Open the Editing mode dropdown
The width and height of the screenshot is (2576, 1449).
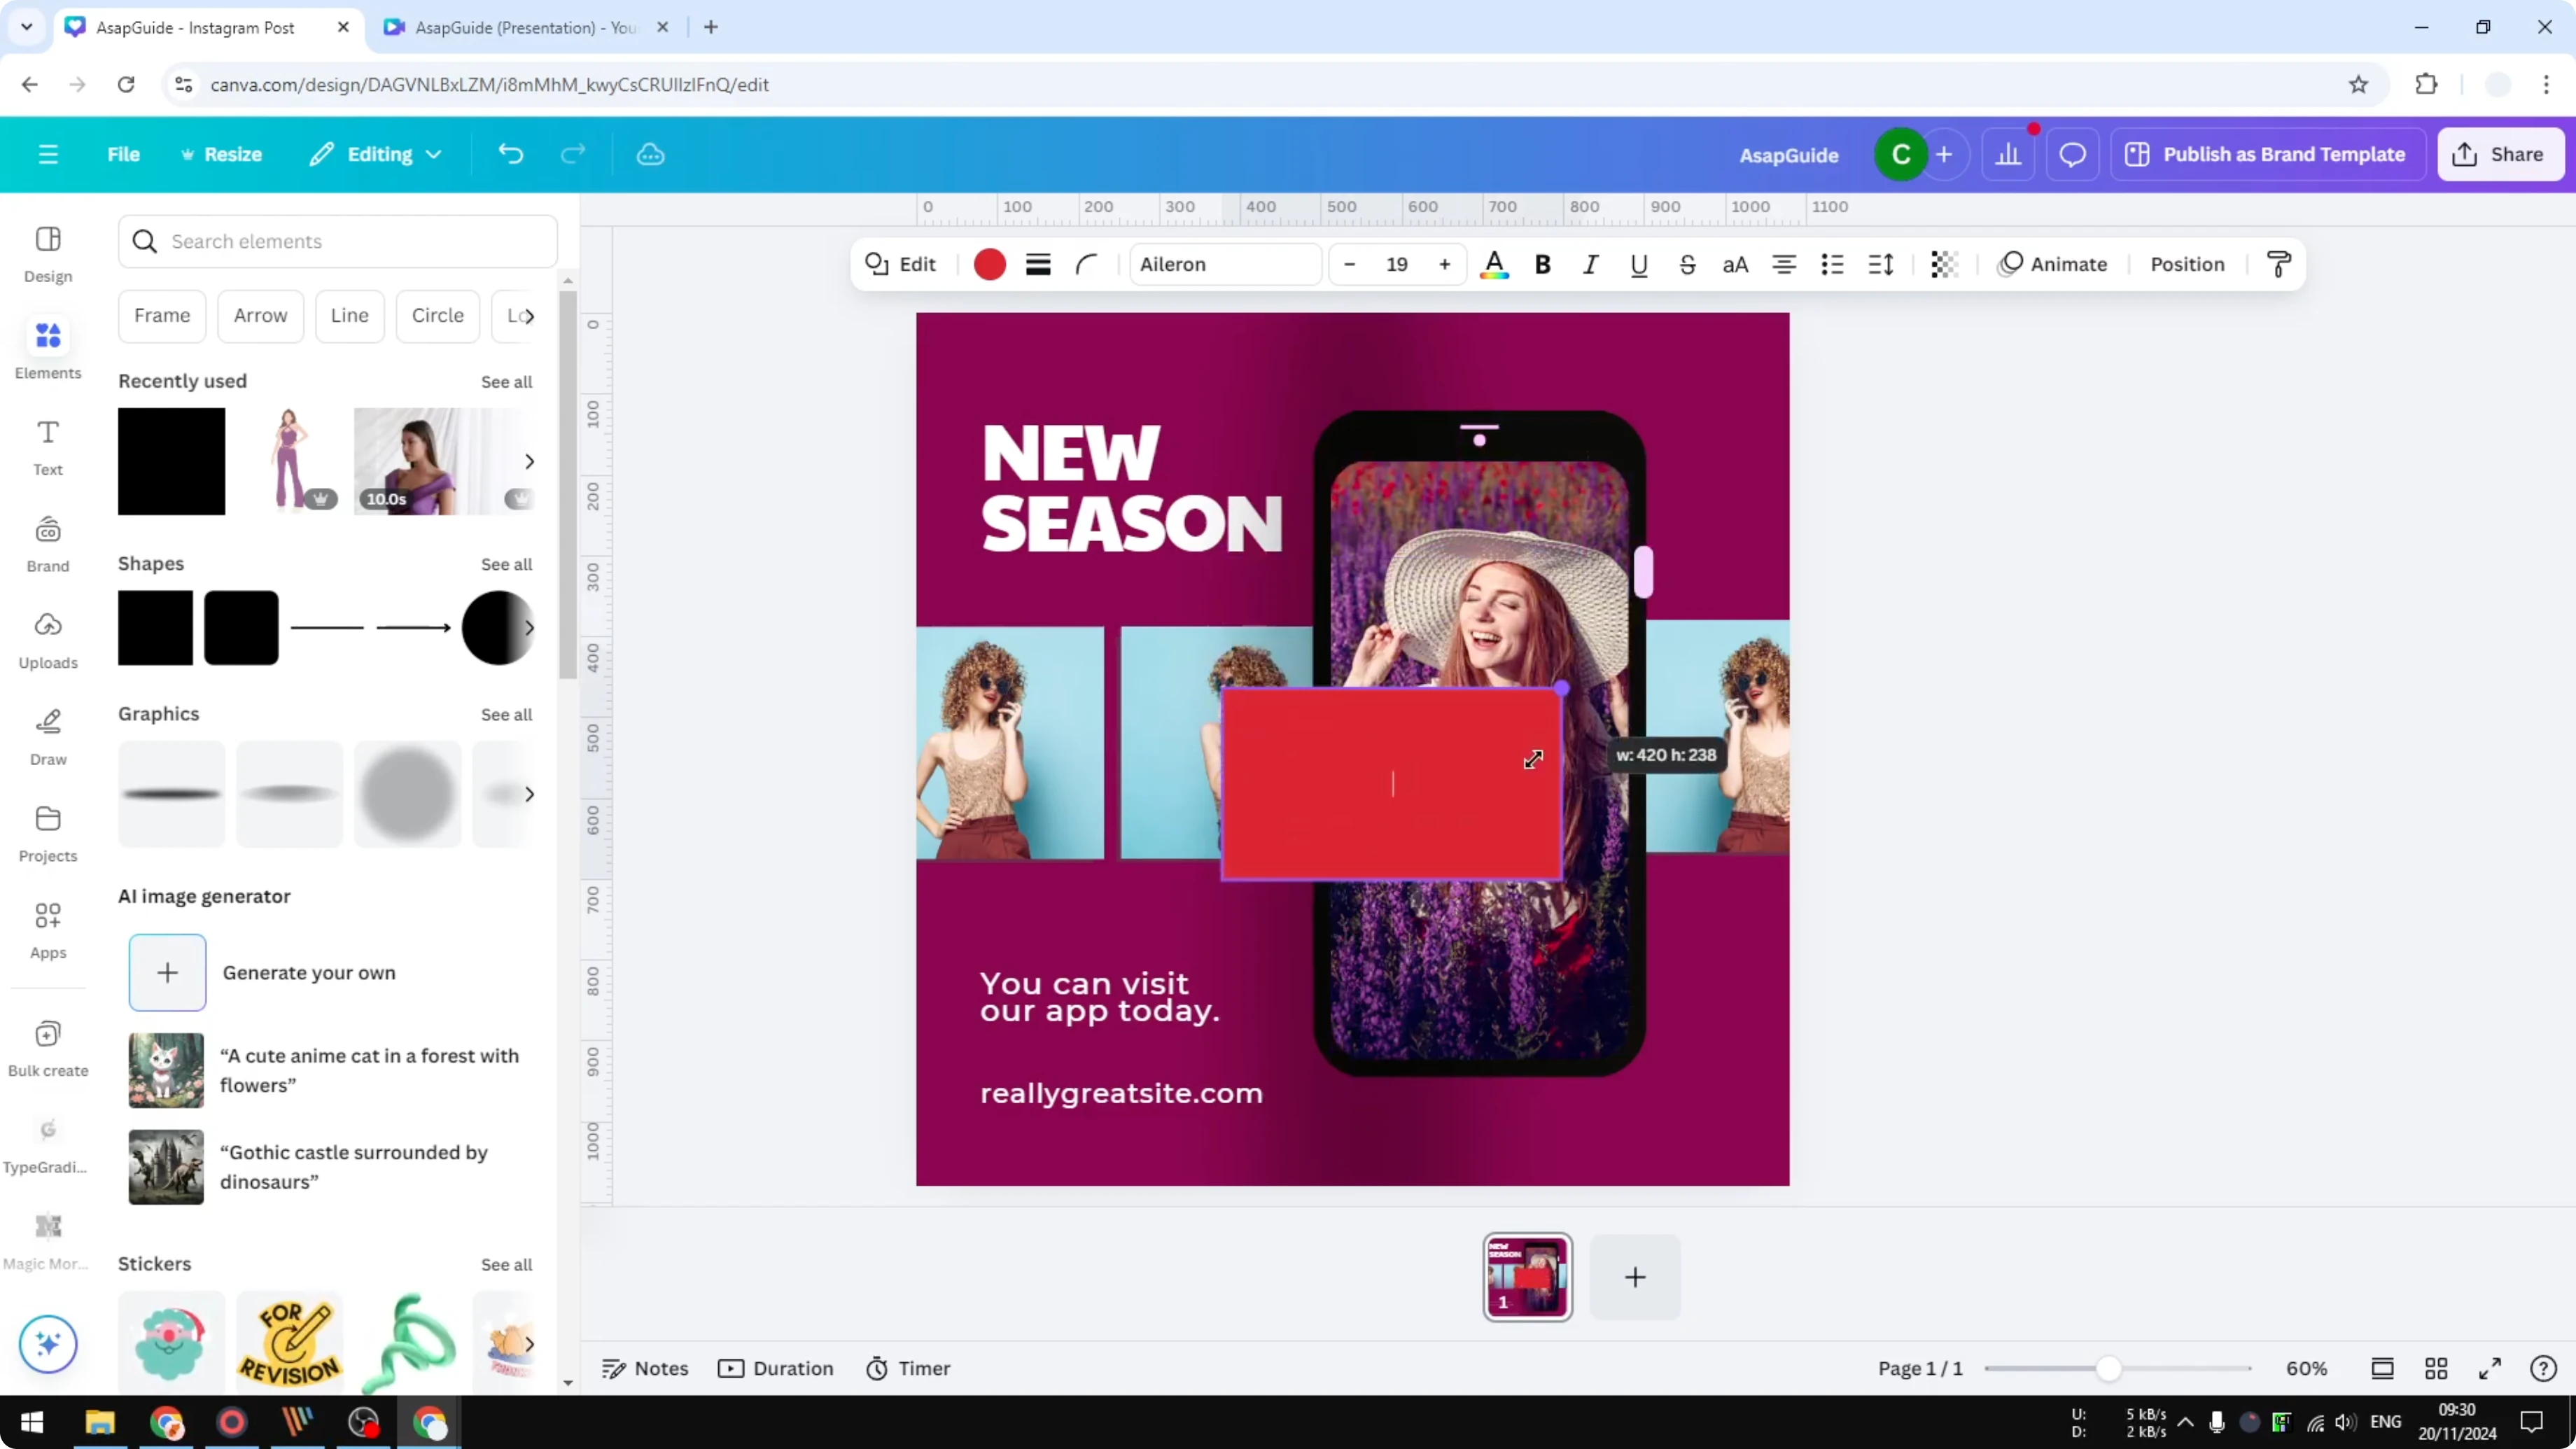(376, 153)
